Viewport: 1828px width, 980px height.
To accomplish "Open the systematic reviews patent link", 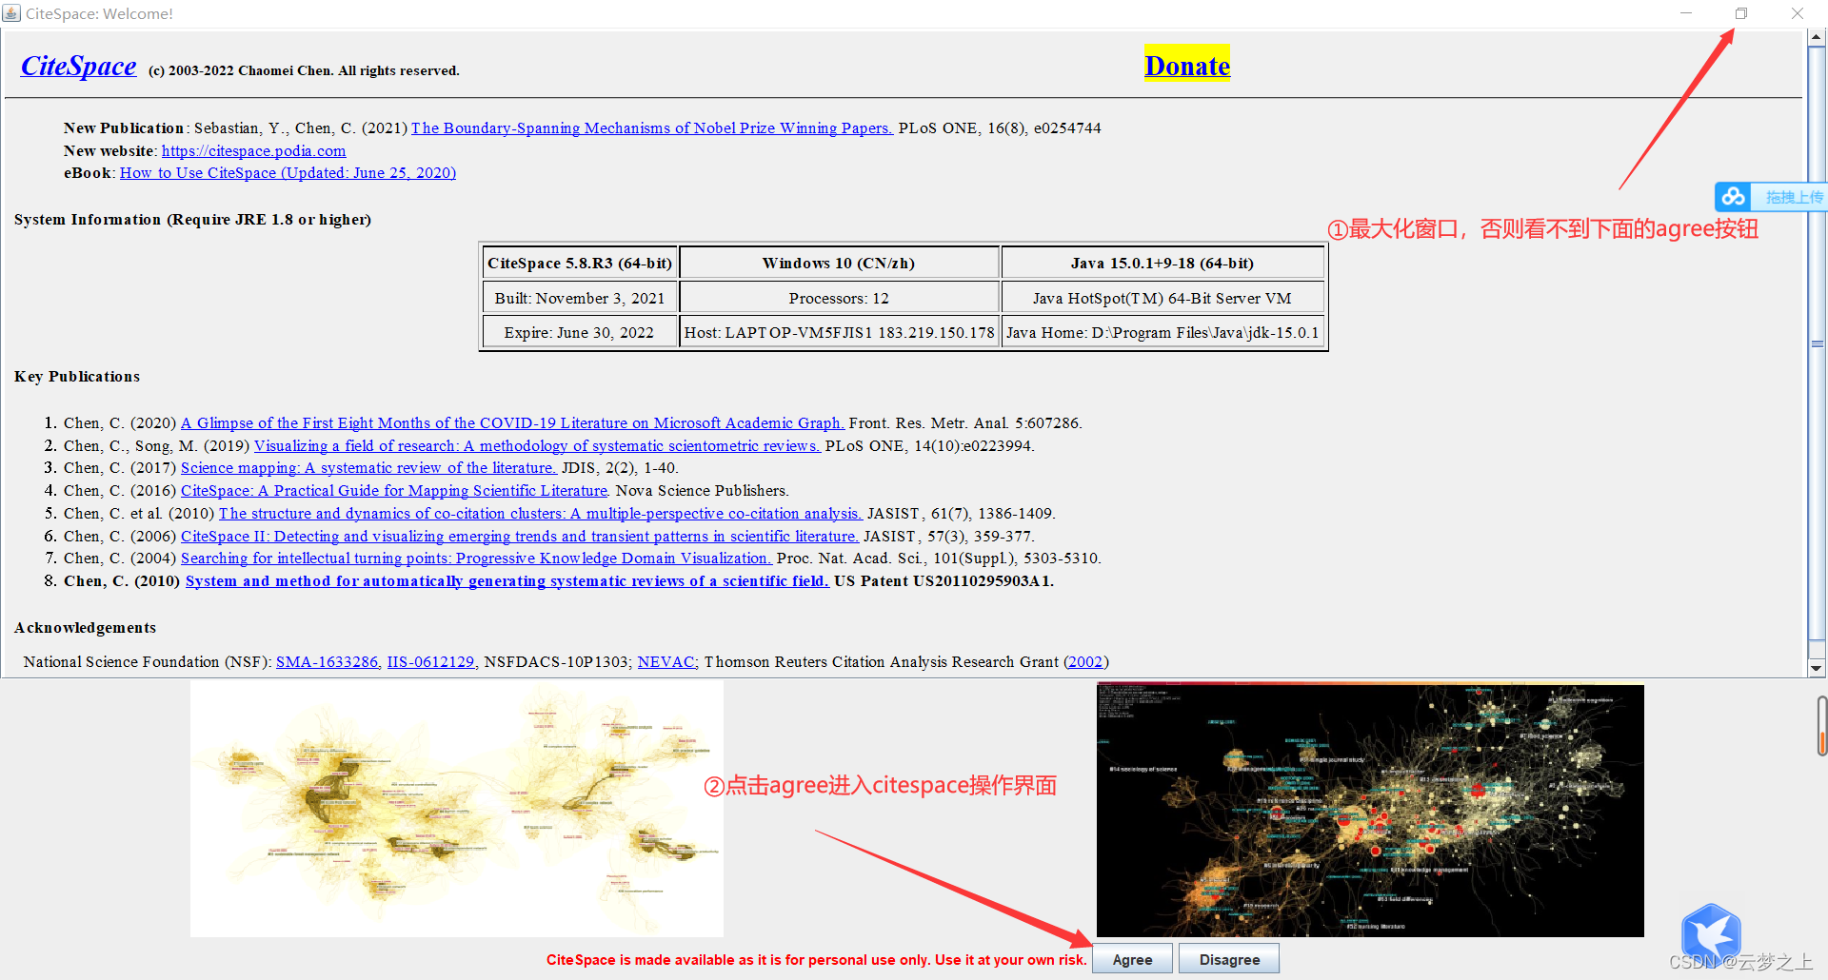I will point(507,580).
